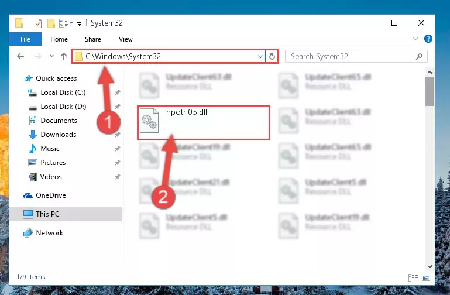Switch to Large icons view in status bar
450x295 pixels.
pos(426,277)
